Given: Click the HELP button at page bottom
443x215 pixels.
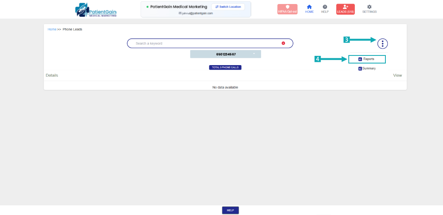Looking at the screenshot, I should pos(230,210).
